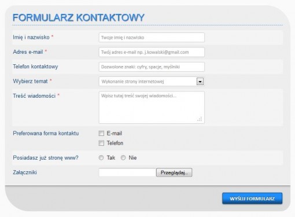Check the 'Telefon' preferred contact checkbox
Screen dimensions: 295x217
coord(101,143)
